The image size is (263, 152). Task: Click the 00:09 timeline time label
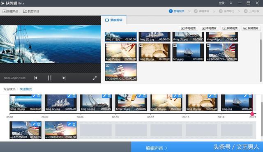pos(115,117)
